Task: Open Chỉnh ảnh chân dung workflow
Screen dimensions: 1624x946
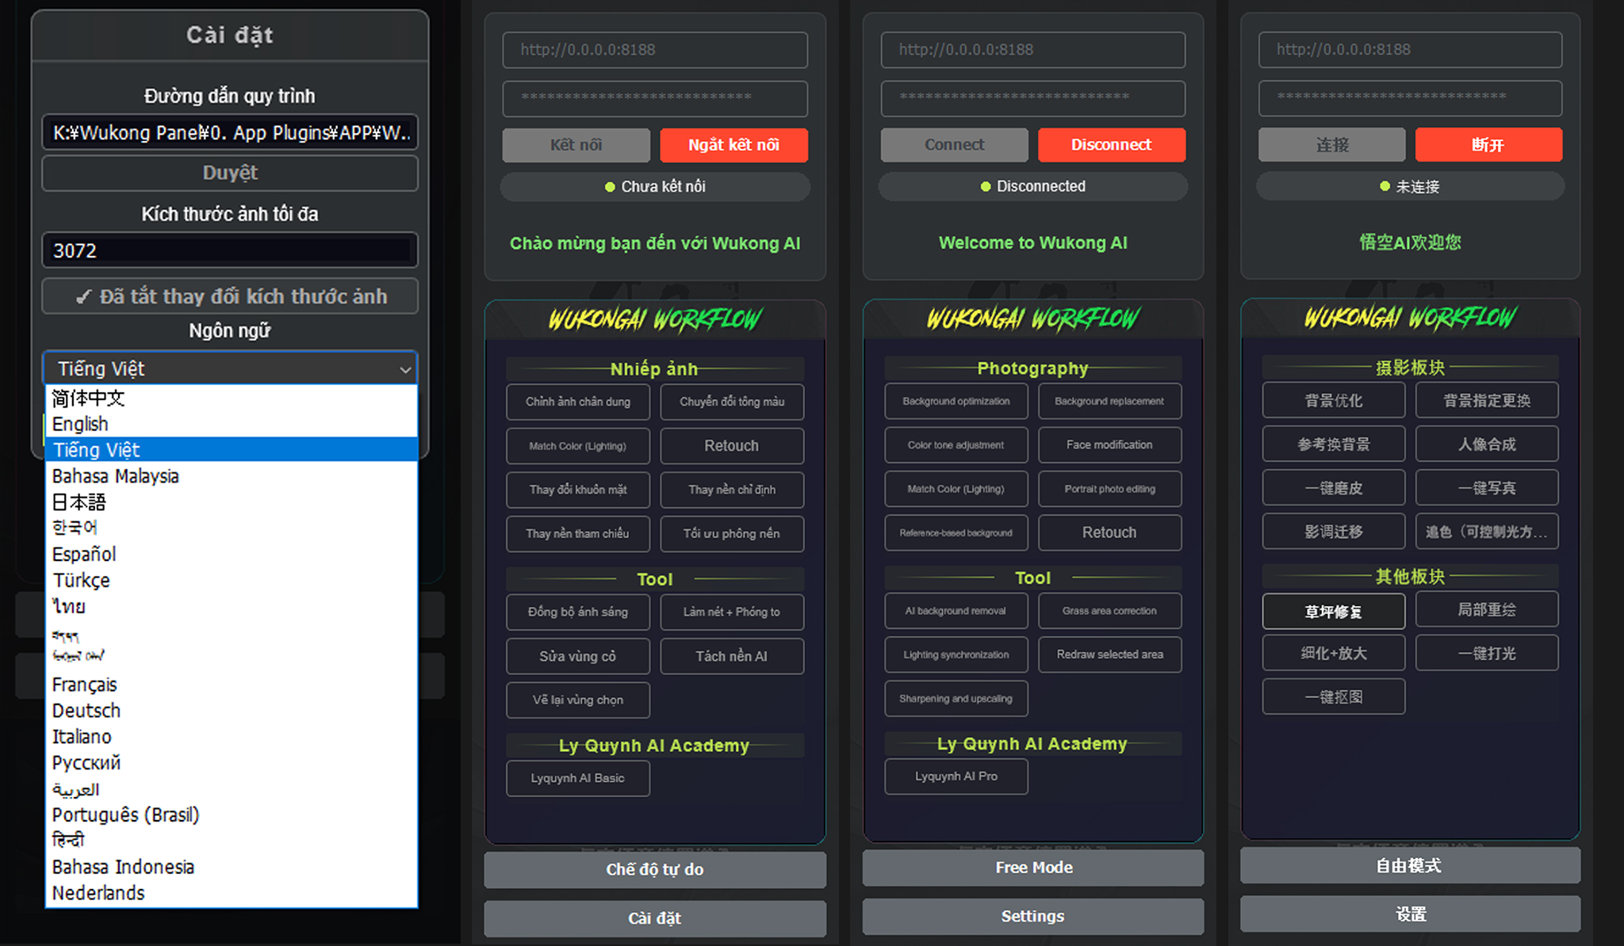Action: pos(578,402)
